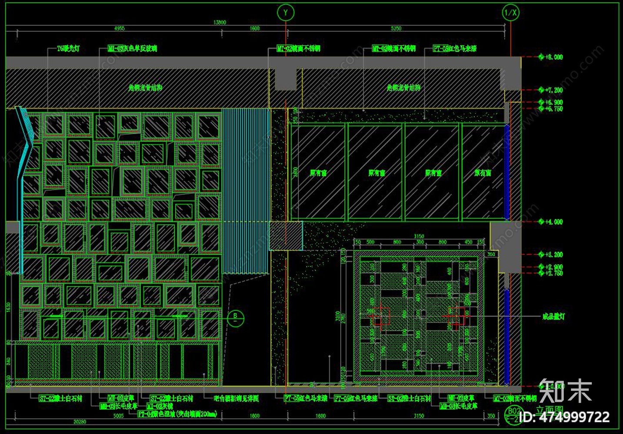Select the +2.900 elevation mark

pyautogui.click(x=550, y=267)
